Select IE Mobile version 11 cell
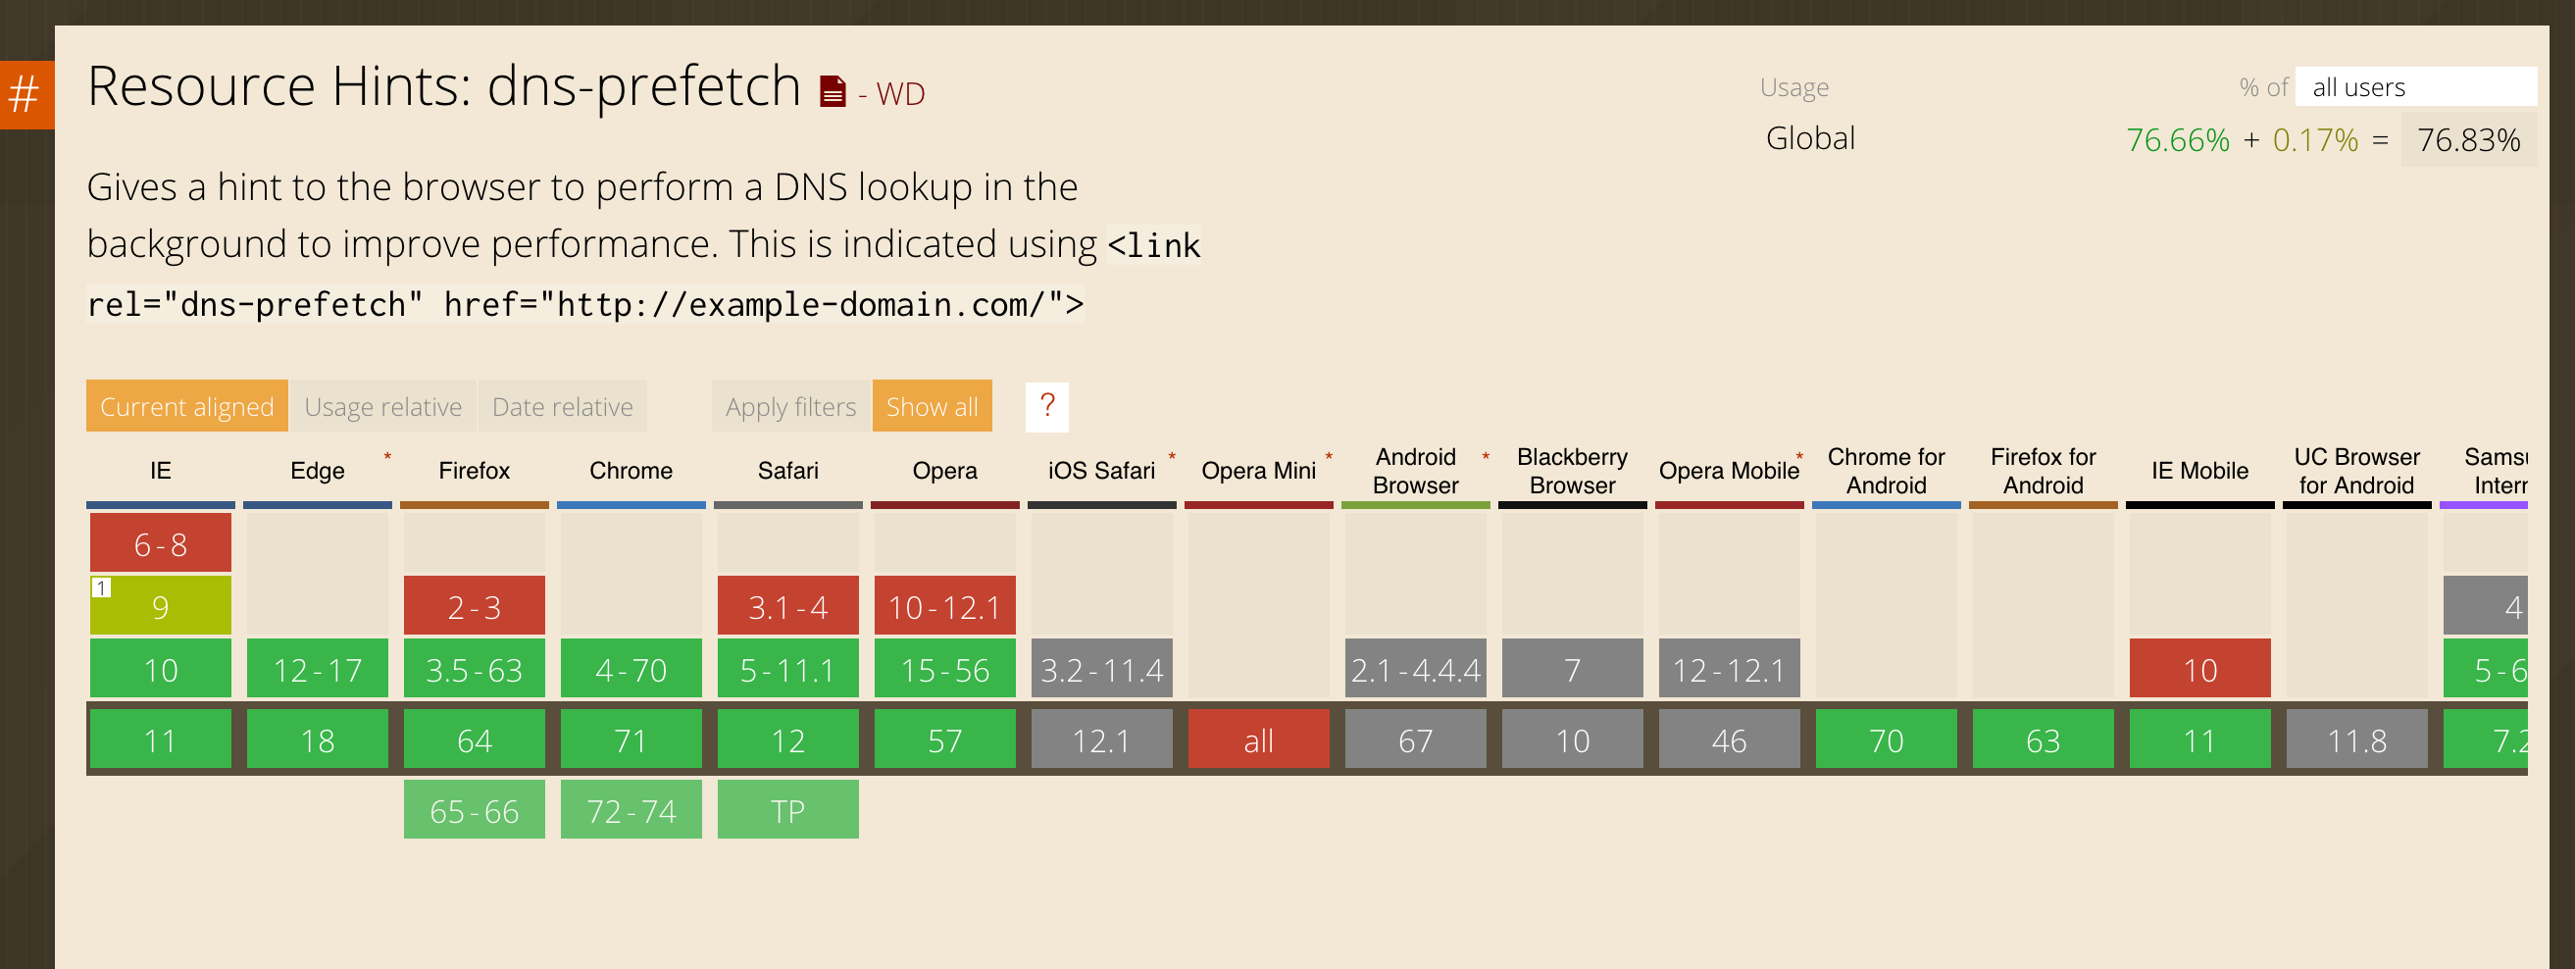 click(x=2201, y=739)
